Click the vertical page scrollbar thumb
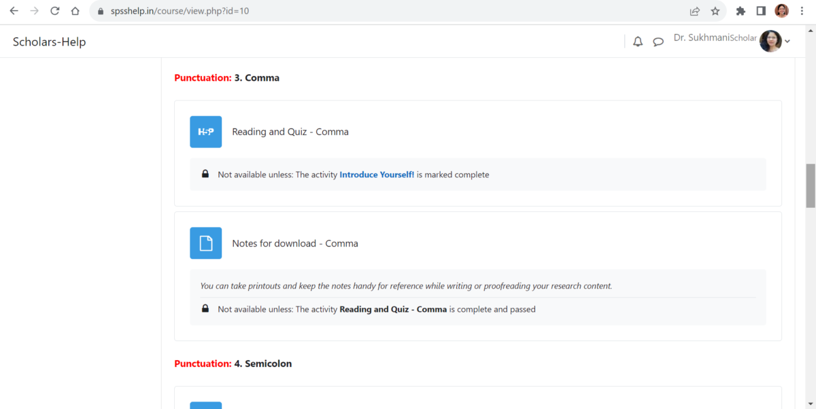The image size is (816, 409). (810, 185)
